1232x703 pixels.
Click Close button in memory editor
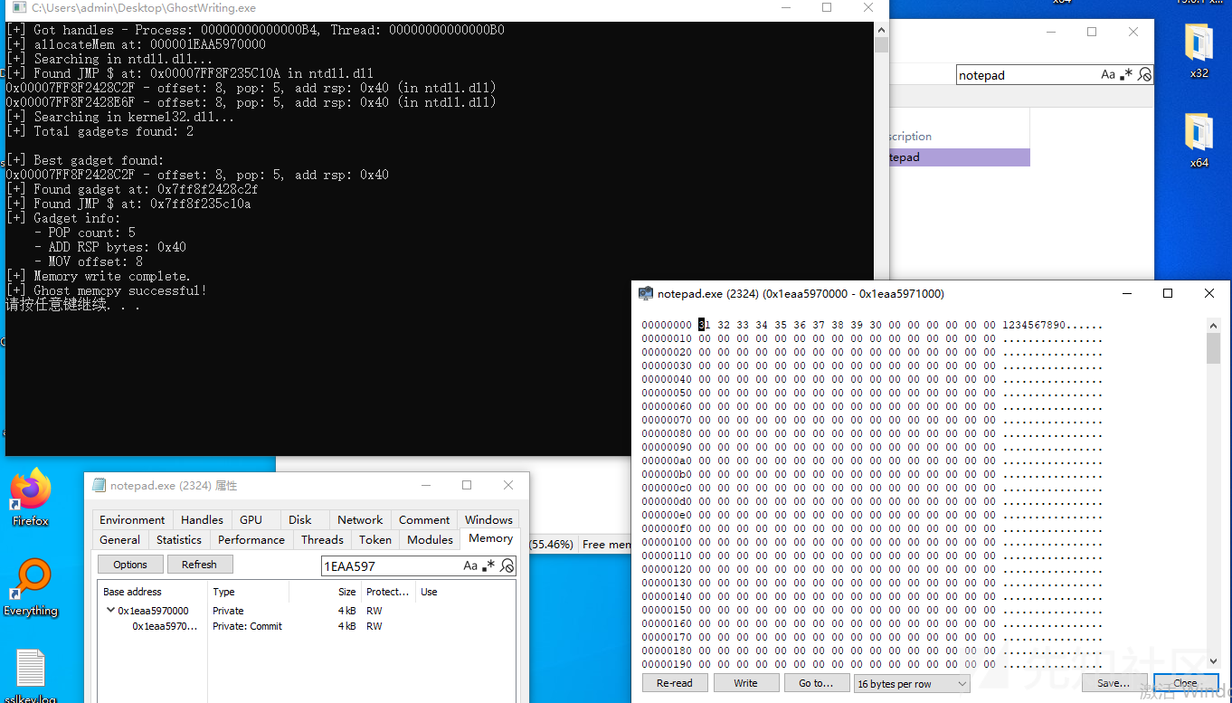point(1185,683)
